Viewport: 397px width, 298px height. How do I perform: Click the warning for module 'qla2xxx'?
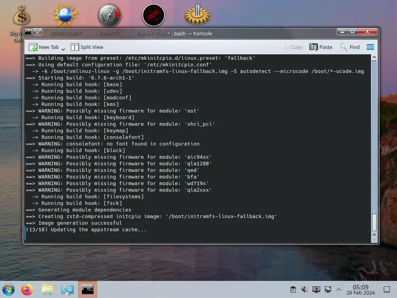coord(119,190)
